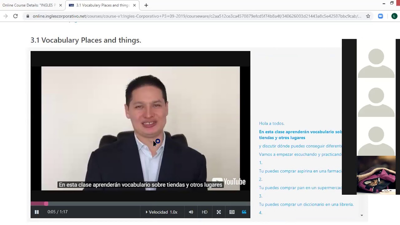Click the cat video participant thumbnail
400x225 pixels.
[x=376, y=175]
